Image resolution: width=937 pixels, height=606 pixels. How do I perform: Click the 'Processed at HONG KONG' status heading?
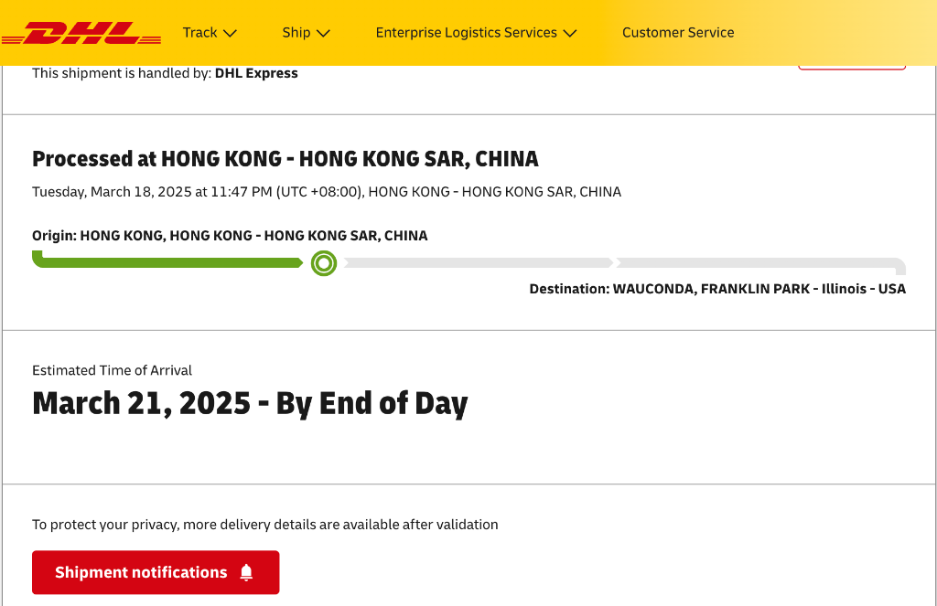tap(285, 159)
